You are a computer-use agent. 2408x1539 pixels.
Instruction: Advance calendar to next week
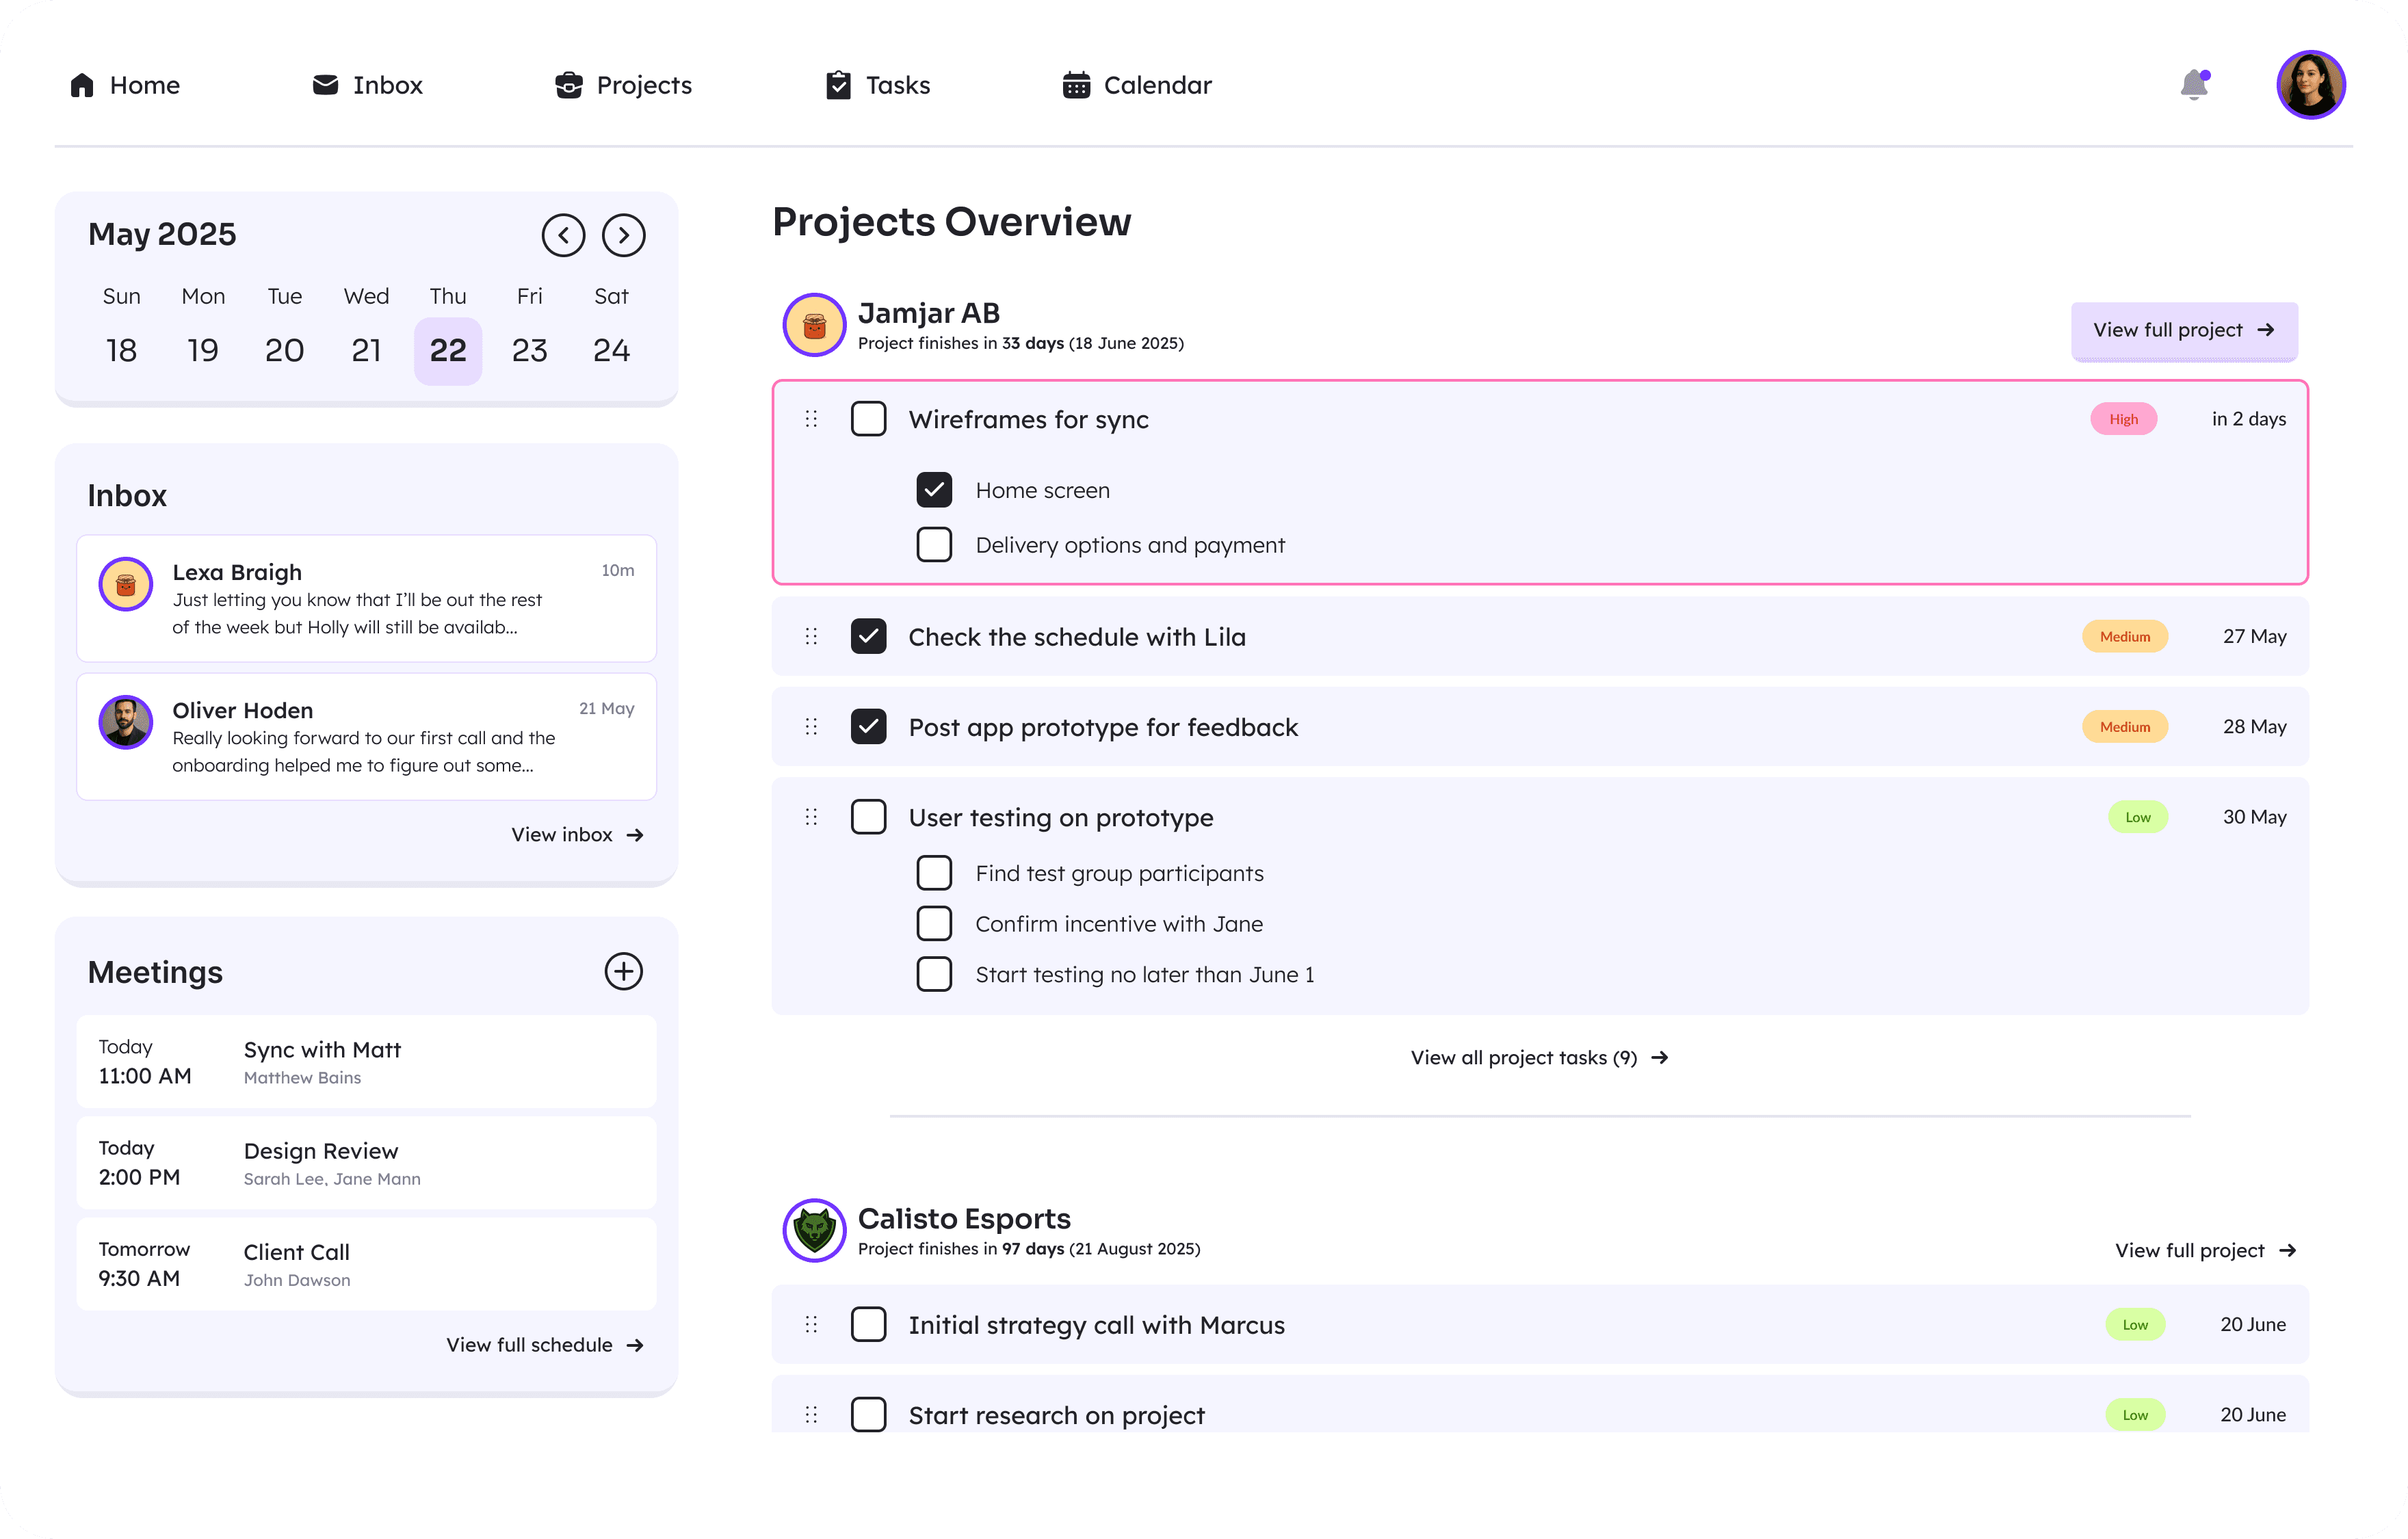[623, 235]
